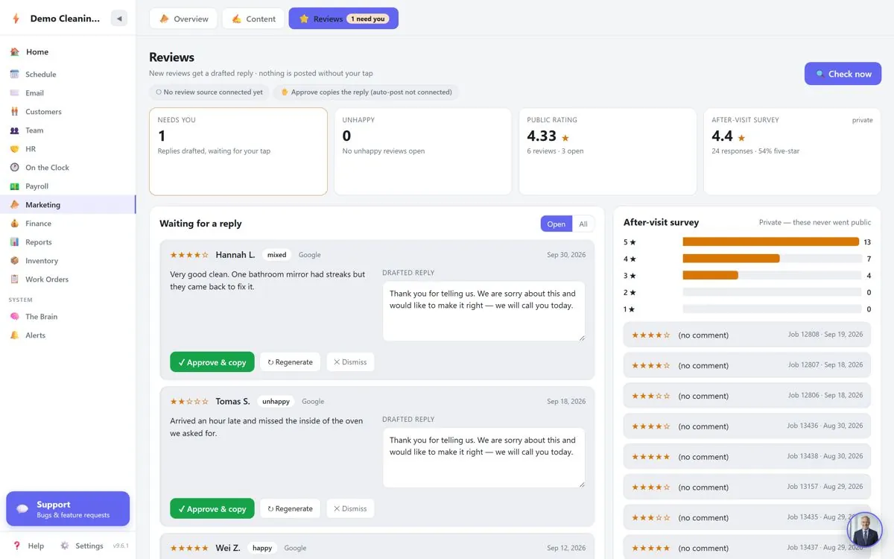Click the 5 star survey bar
Screen dimensions: 894x559
772,242
